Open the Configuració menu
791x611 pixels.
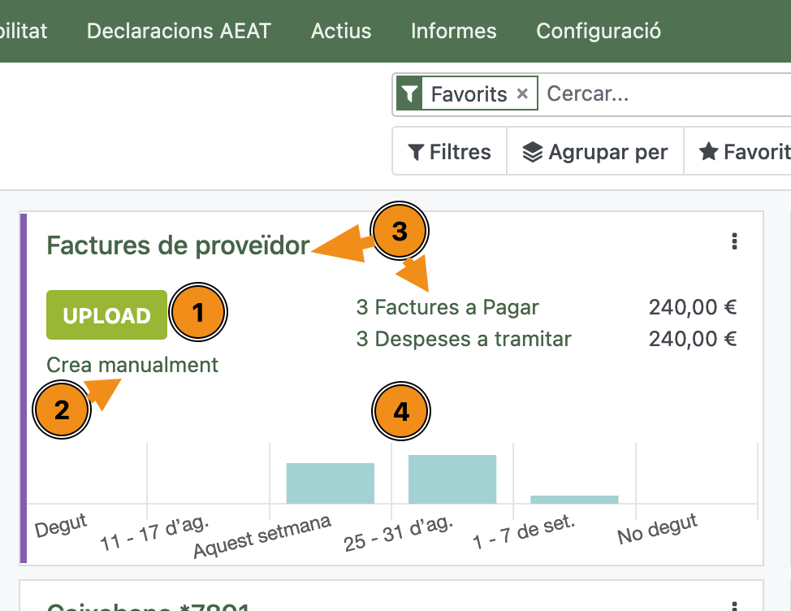click(x=599, y=31)
